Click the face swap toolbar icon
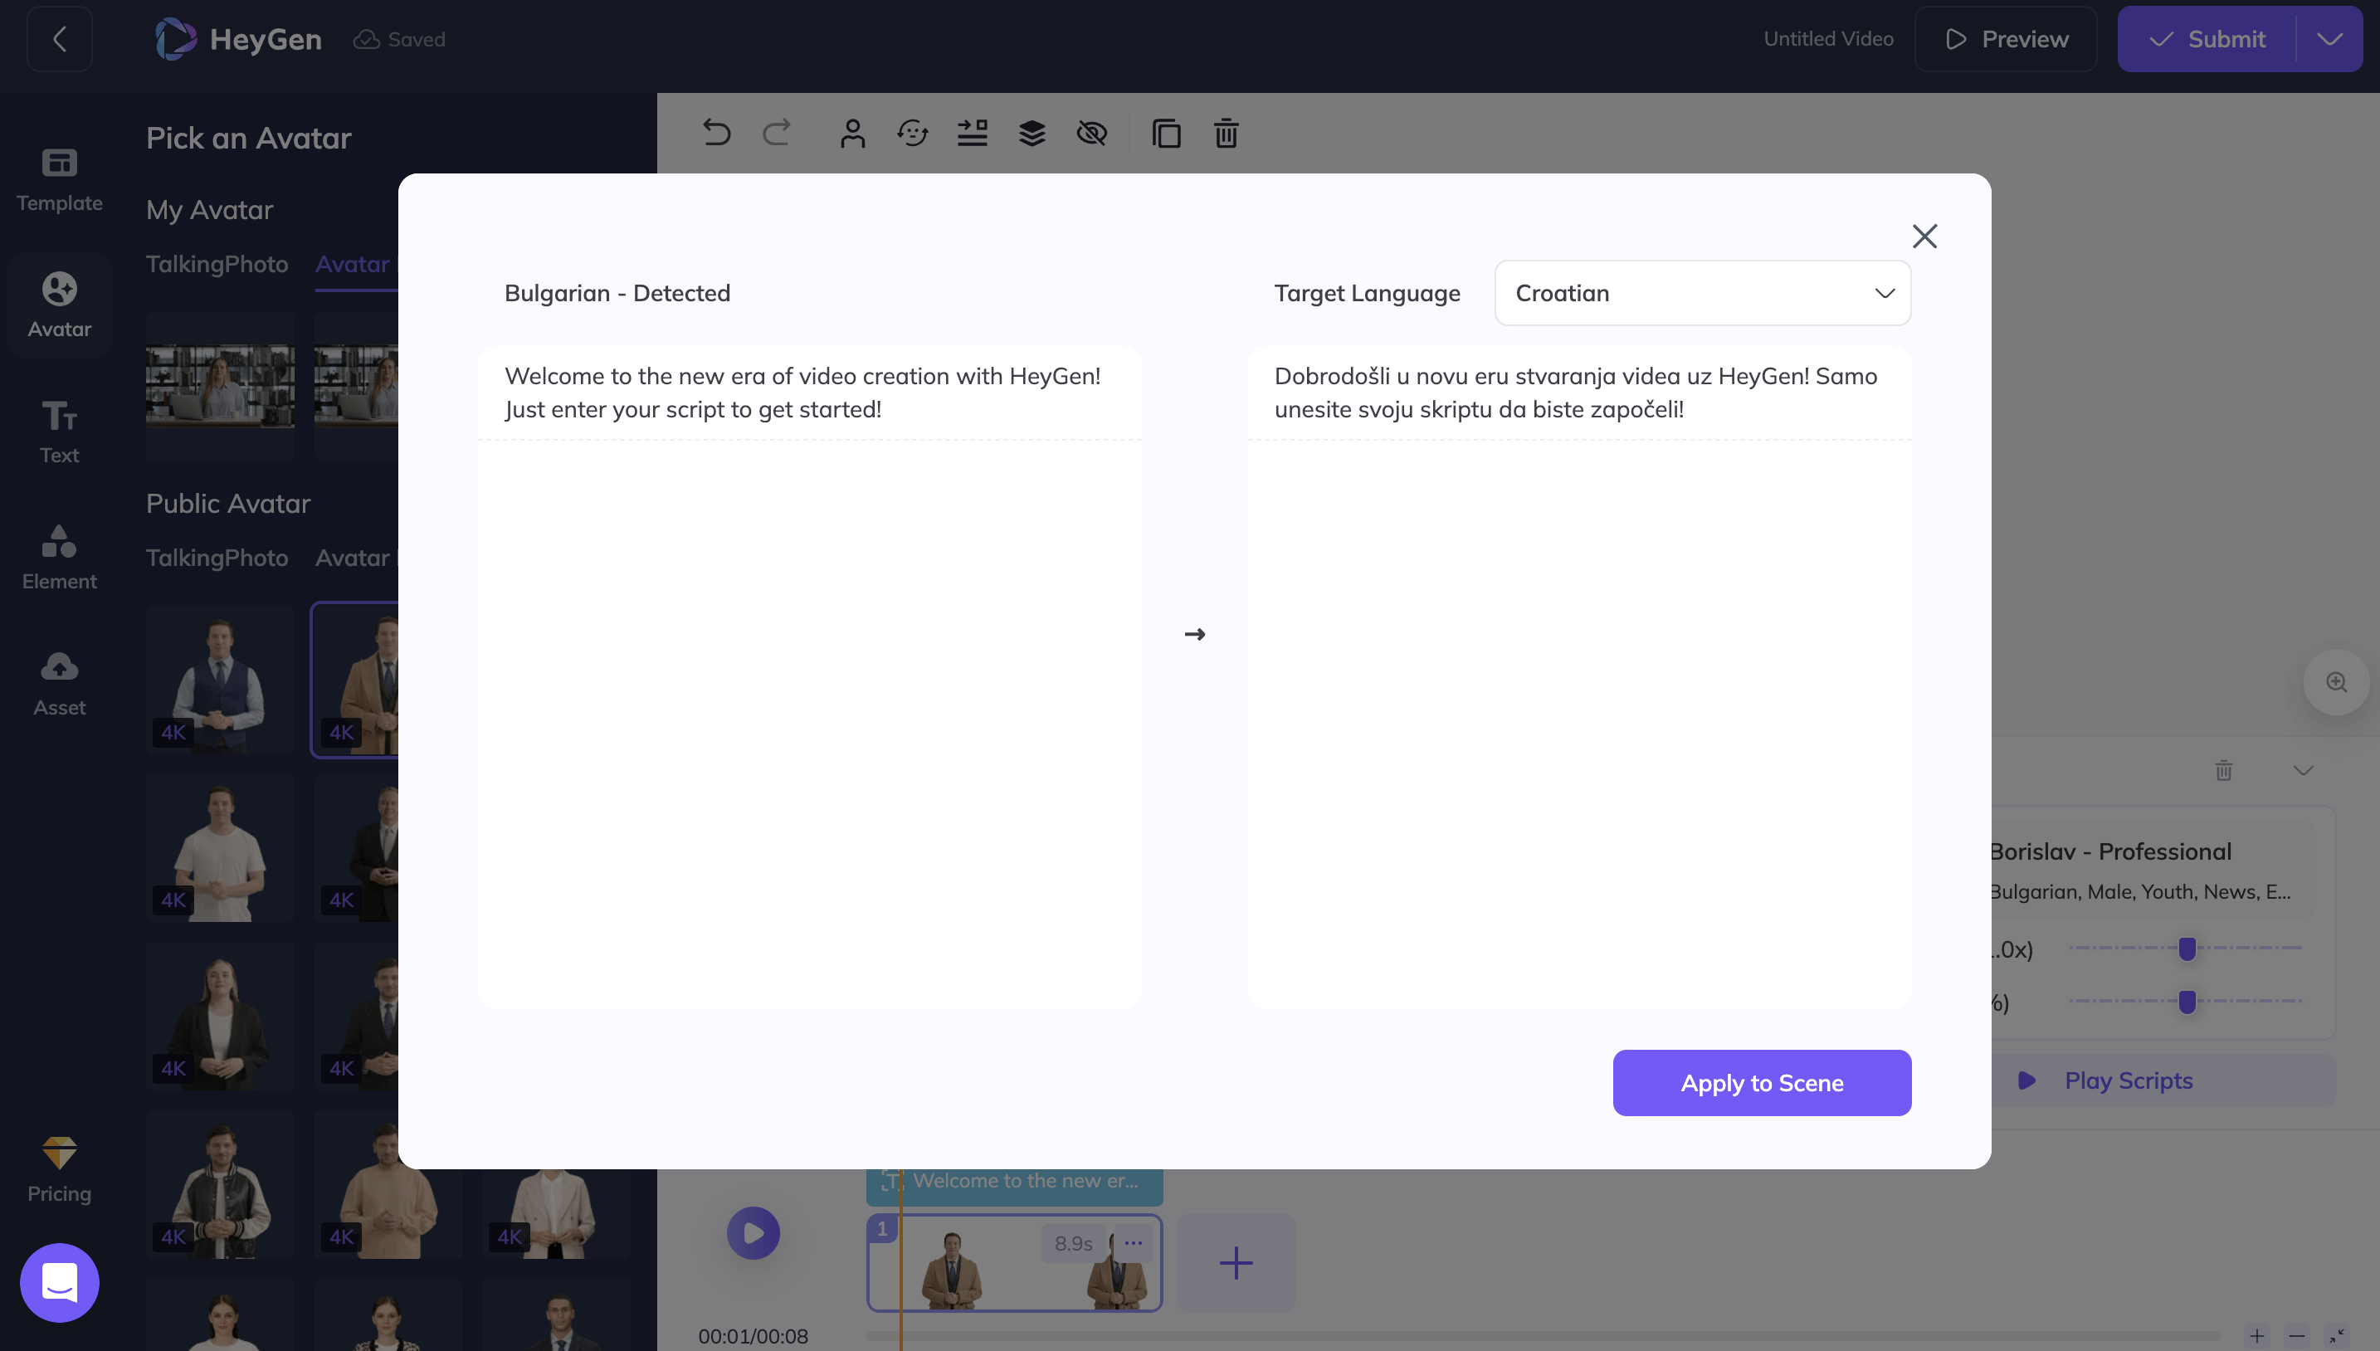This screenshot has height=1351, width=2380. 912,134
